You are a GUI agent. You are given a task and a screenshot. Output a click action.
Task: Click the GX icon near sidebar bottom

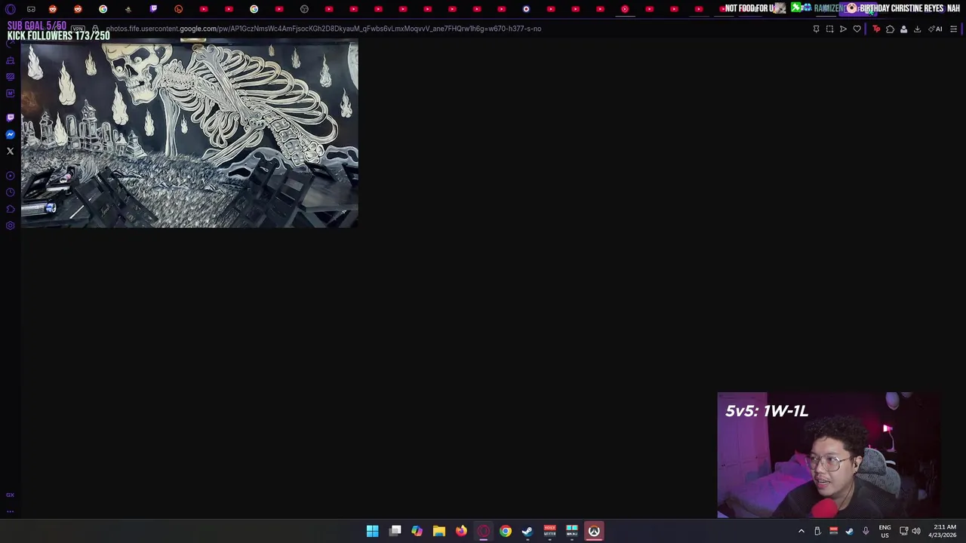tap(10, 495)
